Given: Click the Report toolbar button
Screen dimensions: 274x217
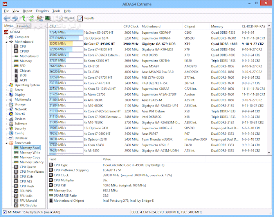Looking at the screenshot, I should coord(65,18).
